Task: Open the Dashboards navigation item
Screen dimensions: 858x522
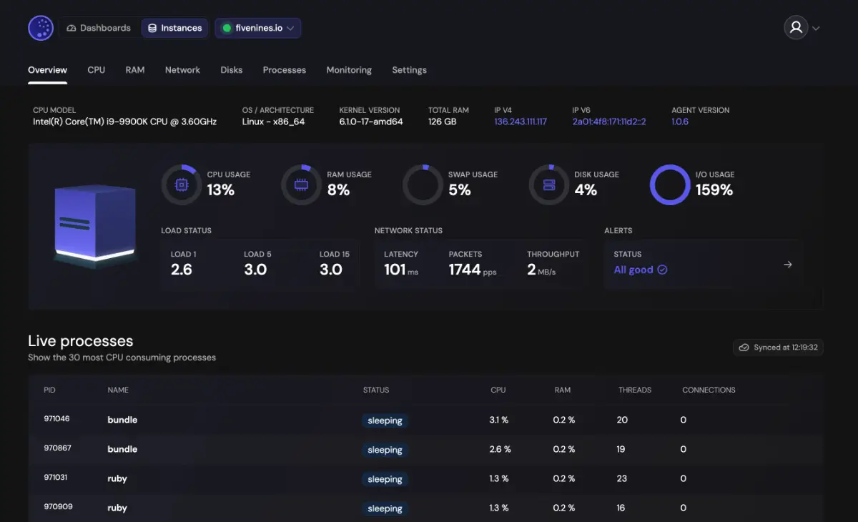Action: [99, 28]
